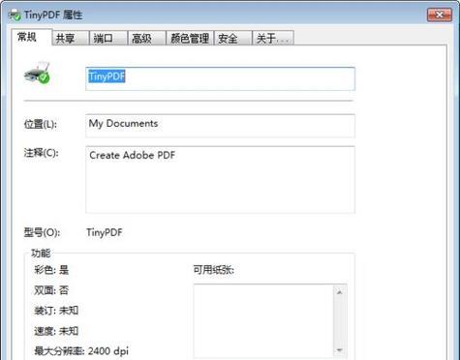Viewport: 460px width, 360px height.
Task: Click the TinyPDF 属性 window title text
Action: [x=53, y=15]
